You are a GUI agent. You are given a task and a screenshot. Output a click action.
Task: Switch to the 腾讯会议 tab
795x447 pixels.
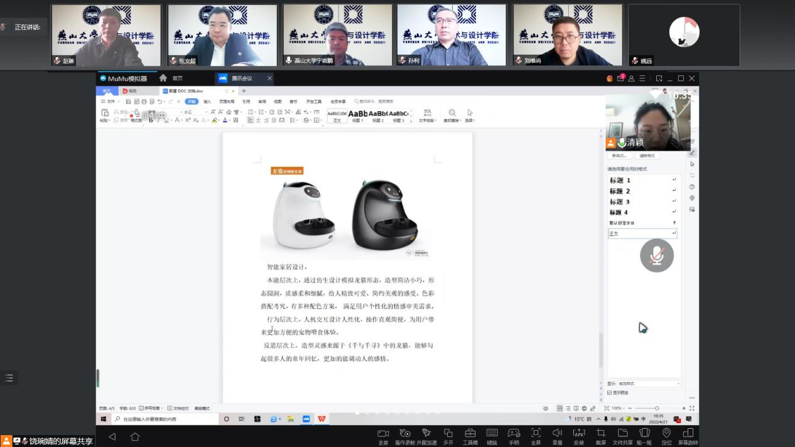(241, 78)
